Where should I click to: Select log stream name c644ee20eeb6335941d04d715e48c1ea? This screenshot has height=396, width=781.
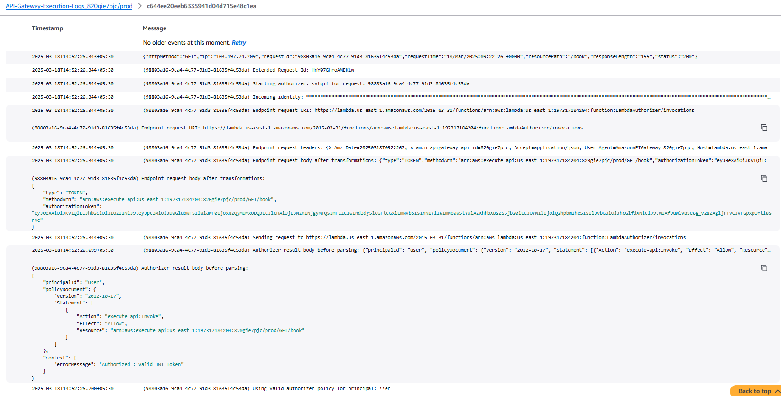coord(202,6)
